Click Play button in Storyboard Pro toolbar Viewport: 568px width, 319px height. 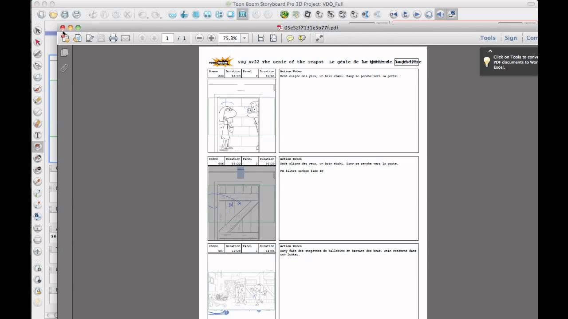[x=417, y=15]
